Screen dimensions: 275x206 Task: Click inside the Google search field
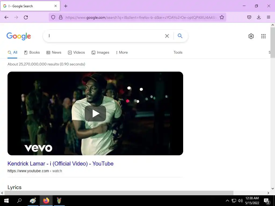point(105,36)
